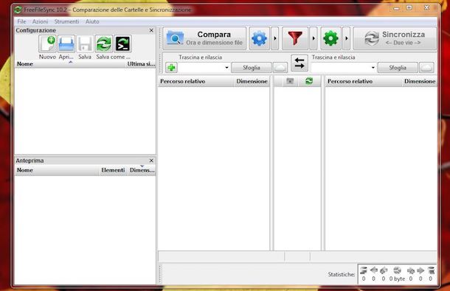Click left Dimensione column header
Screen dimensions: 450x291
[252, 82]
